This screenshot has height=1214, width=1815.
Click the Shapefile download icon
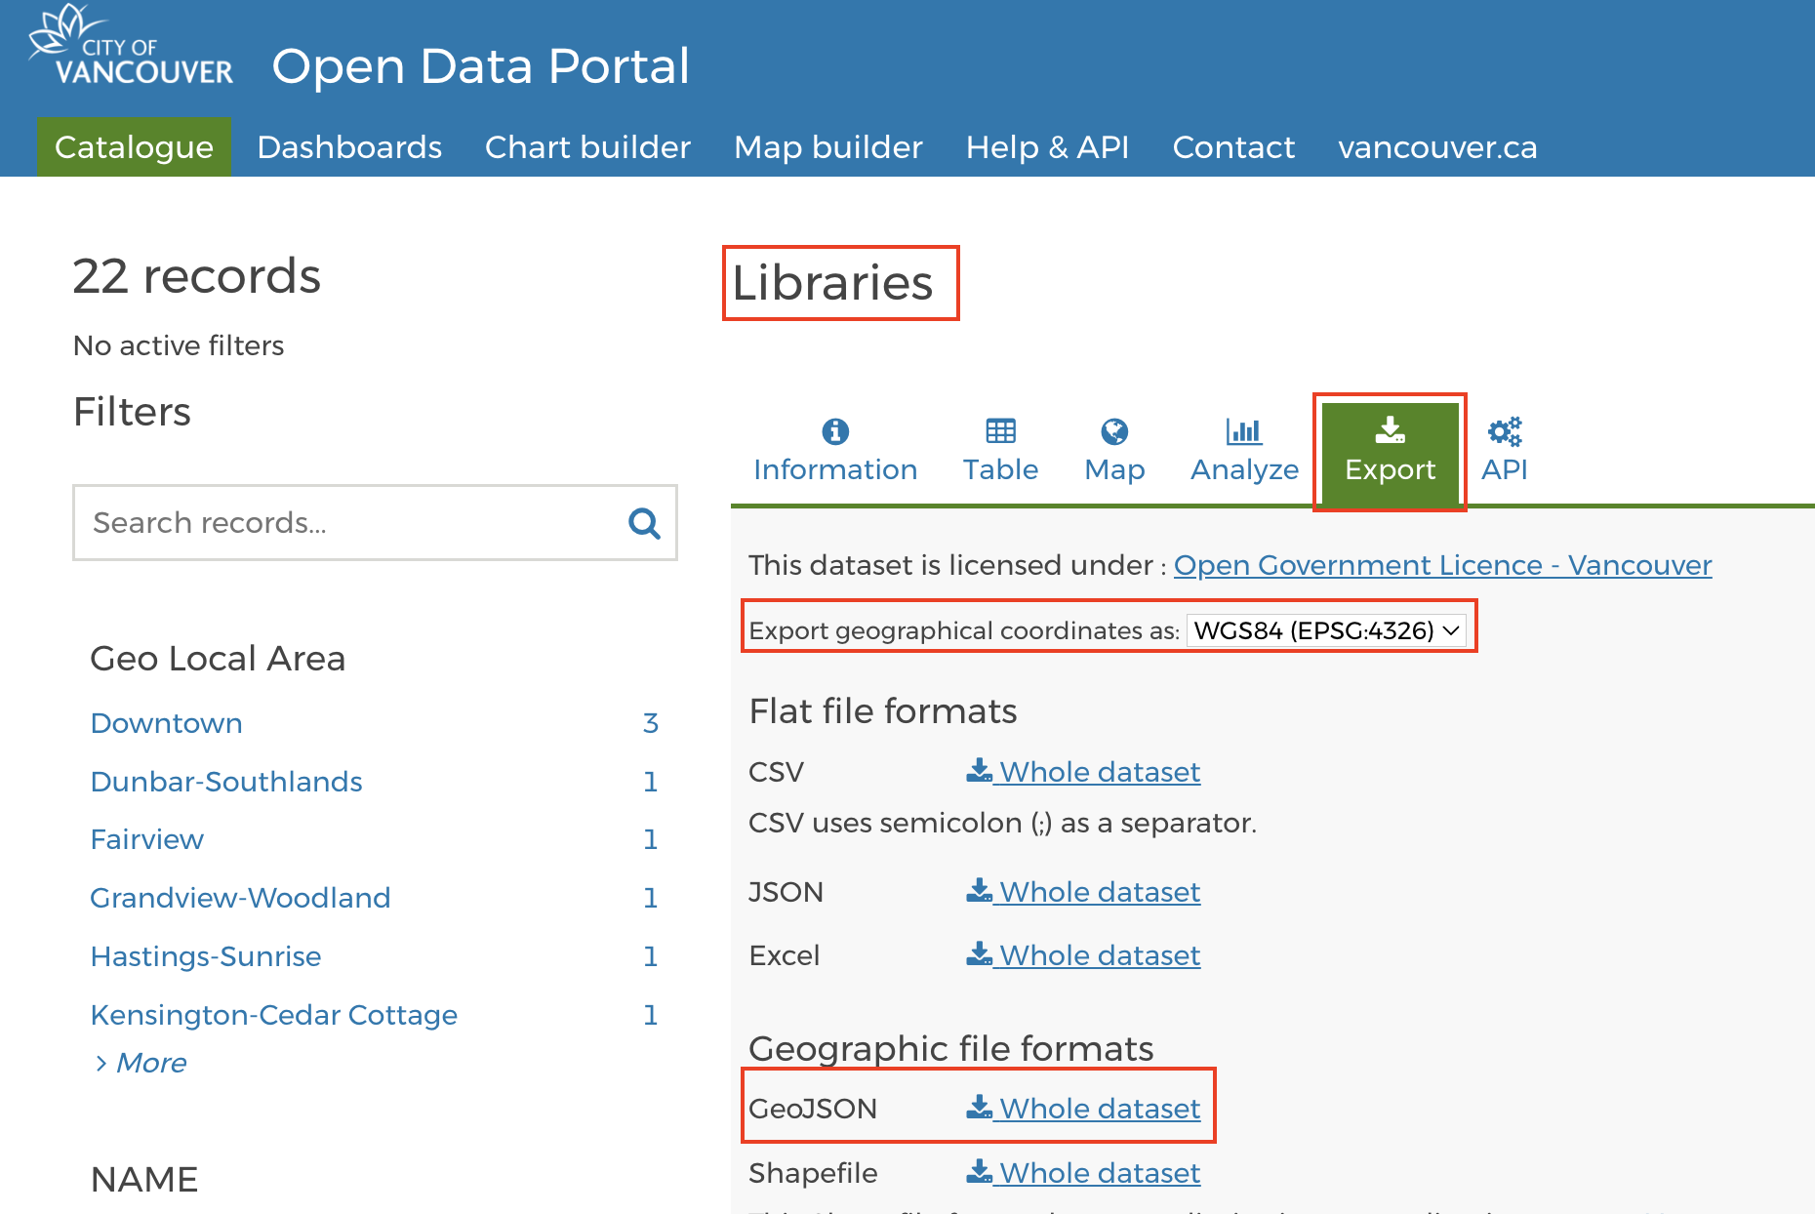click(x=979, y=1171)
